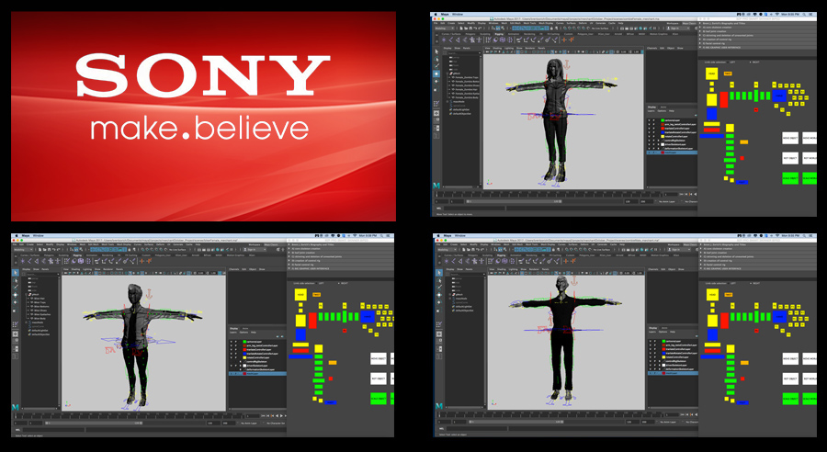Click SCALE OBJECT button in zombieMale window
The height and width of the screenshot is (452, 827).
(x=790, y=399)
